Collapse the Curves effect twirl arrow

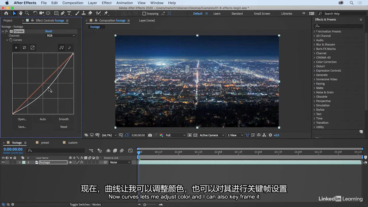tap(3, 31)
